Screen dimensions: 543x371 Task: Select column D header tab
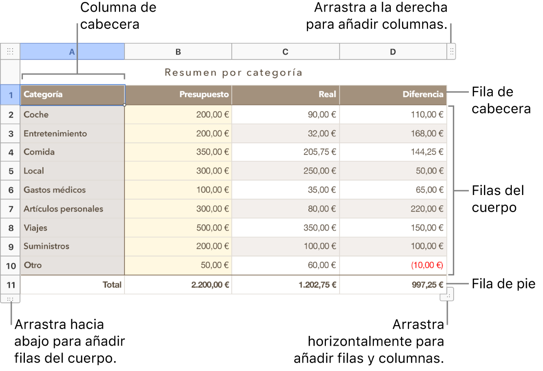pyautogui.click(x=393, y=52)
